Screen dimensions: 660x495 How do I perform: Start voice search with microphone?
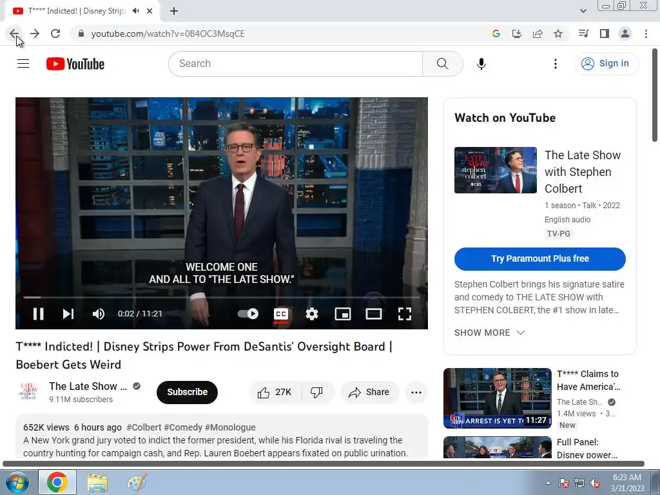[481, 64]
